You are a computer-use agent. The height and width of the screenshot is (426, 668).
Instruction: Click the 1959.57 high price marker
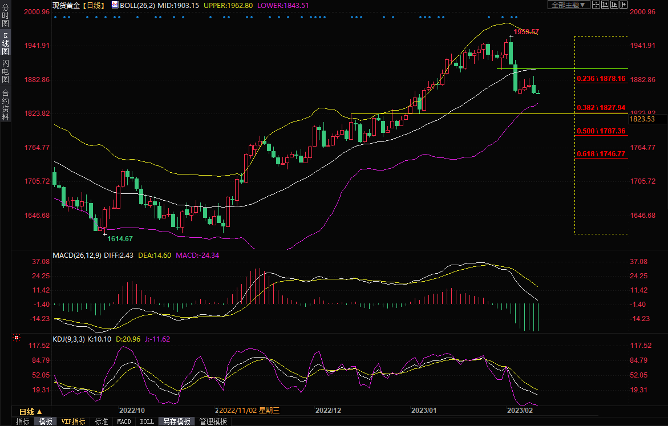click(x=525, y=32)
